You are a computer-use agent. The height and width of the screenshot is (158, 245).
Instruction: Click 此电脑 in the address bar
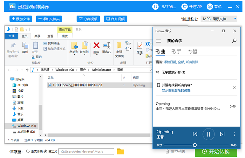click(45, 70)
